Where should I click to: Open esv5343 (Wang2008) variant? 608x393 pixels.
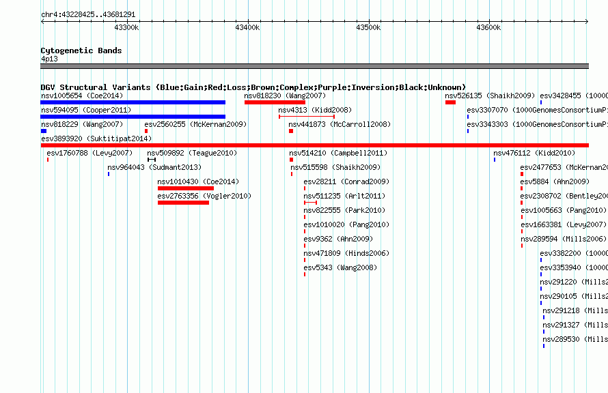point(340,267)
